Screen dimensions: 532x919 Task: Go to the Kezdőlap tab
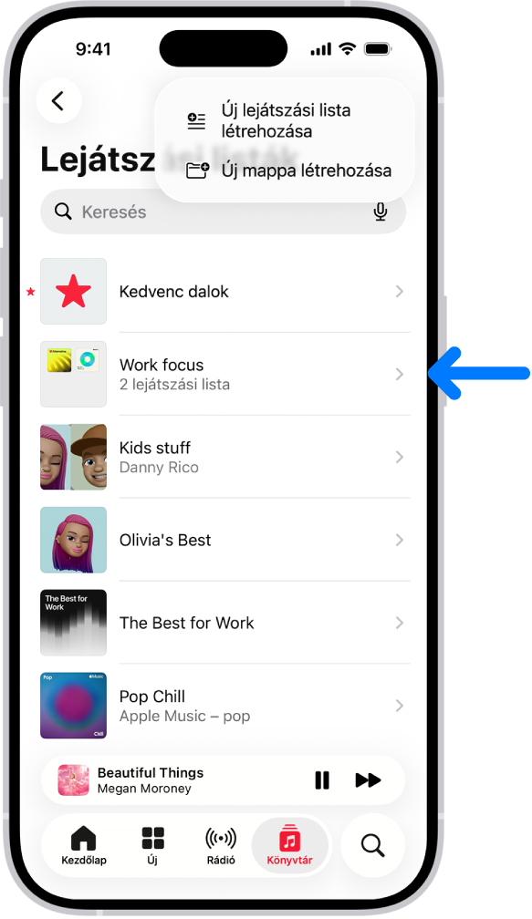(x=84, y=846)
